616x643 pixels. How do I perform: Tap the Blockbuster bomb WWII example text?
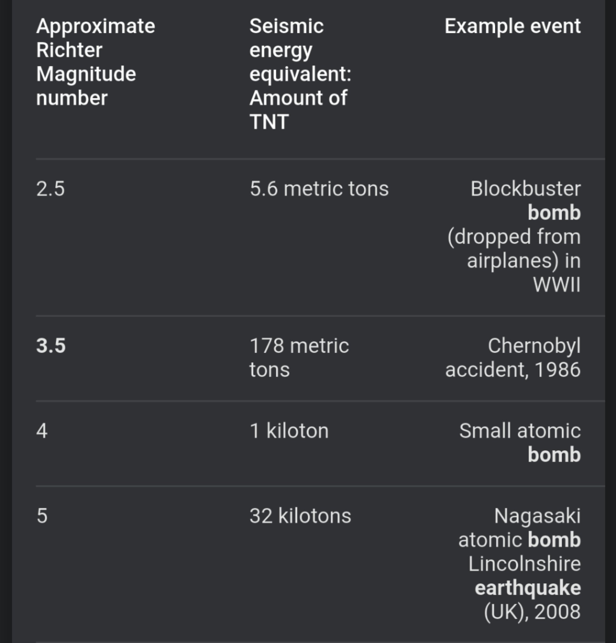click(x=514, y=236)
